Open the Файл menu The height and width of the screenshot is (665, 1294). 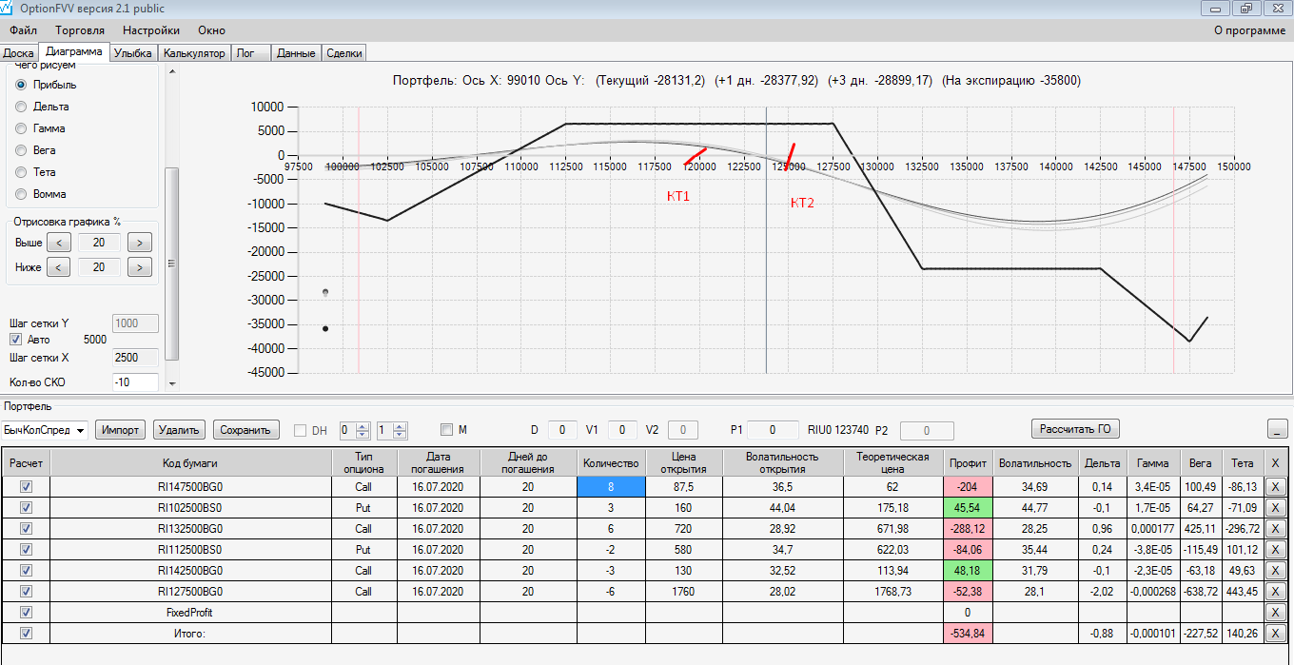coord(23,30)
